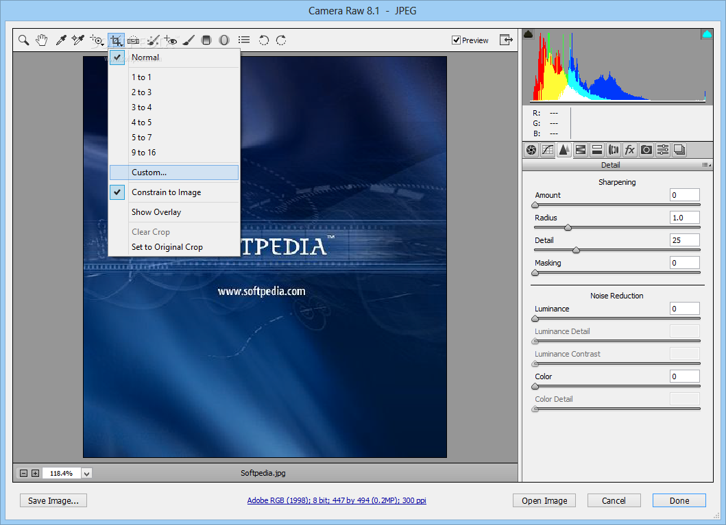Open Custom... crop ratio option
726x525 pixels.
(174, 172)
